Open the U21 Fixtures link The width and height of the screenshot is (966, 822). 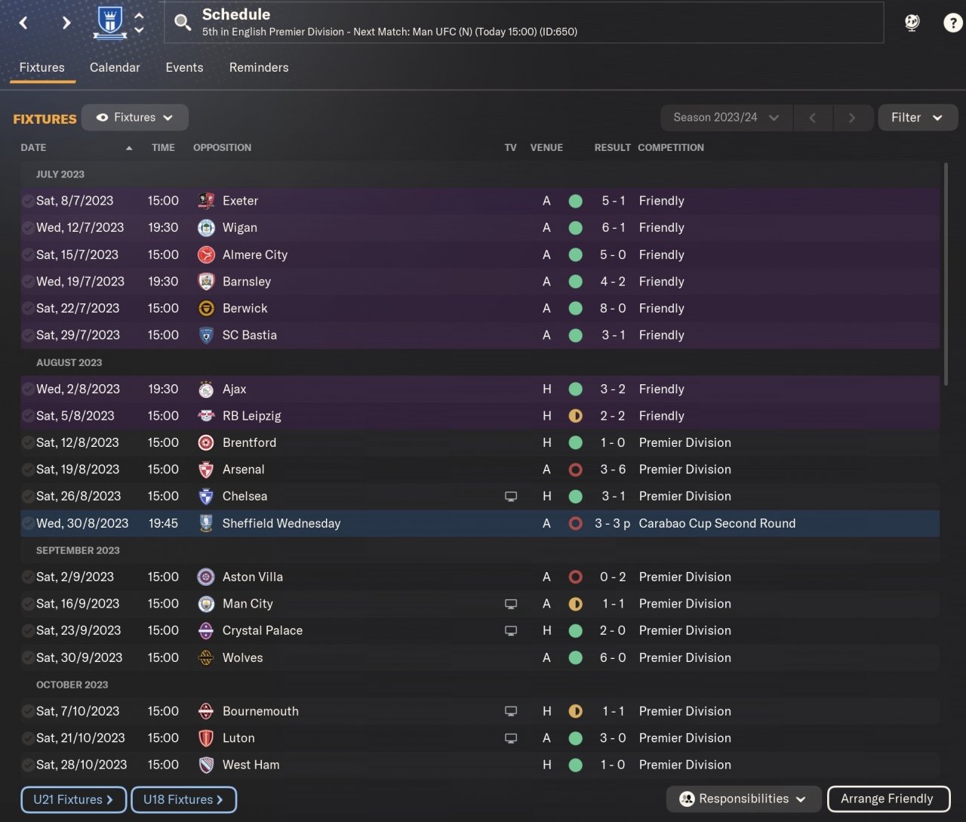coord(73,799)
